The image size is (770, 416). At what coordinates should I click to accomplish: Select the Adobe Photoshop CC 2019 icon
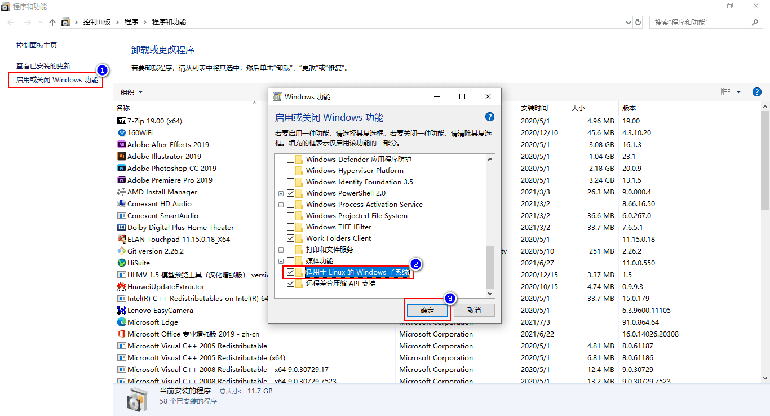pyautogui.click(x=121, y=168)
